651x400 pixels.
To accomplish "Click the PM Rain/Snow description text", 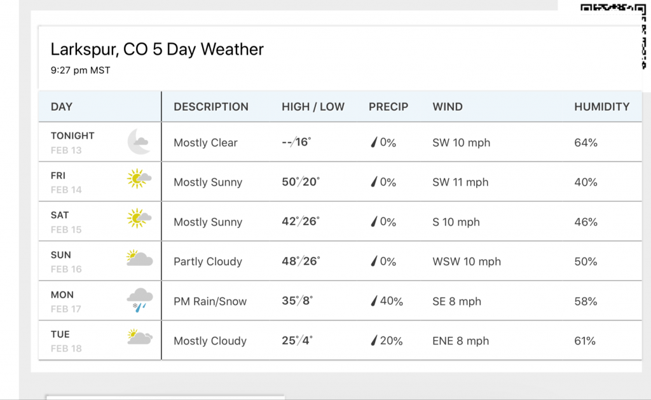I will coord(210,301).
